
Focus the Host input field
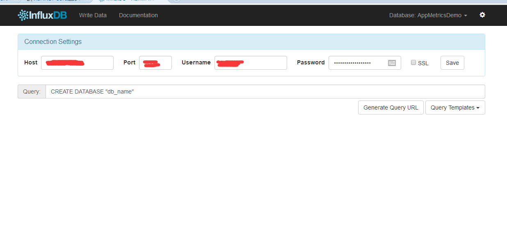tap(77, 63)
